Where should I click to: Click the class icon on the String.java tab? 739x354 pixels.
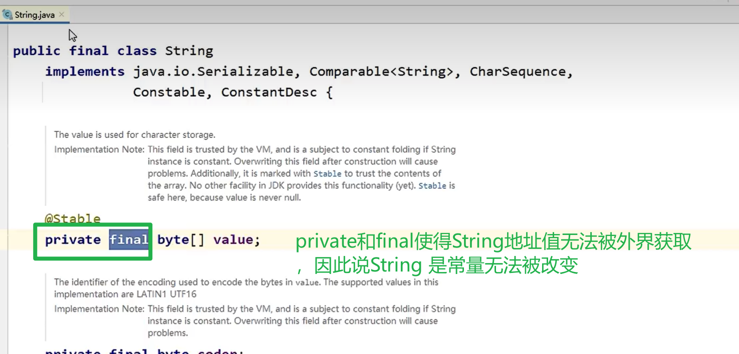[x=7, y=14]
